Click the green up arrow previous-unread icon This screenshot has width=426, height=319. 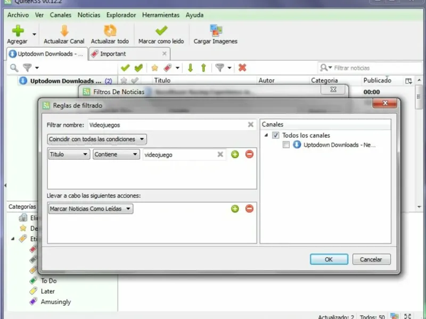[203, 68]
